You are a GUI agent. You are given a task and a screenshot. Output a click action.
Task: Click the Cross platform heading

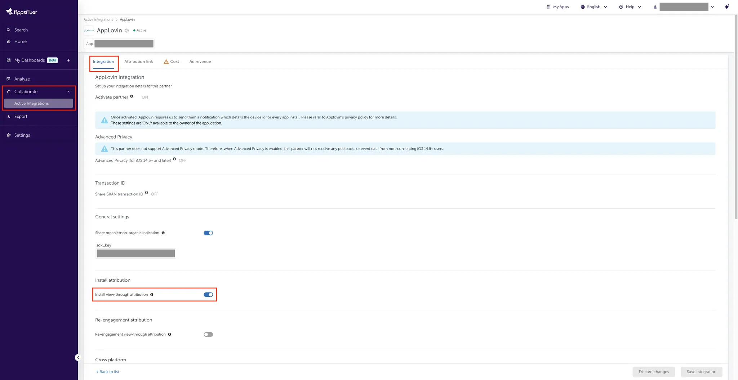111,359
